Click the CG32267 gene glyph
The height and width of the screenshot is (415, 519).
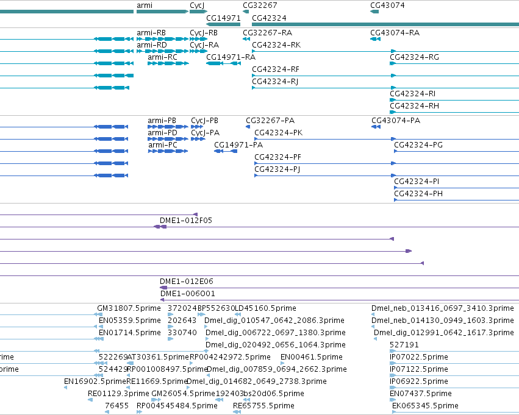[x=246, y=12]
